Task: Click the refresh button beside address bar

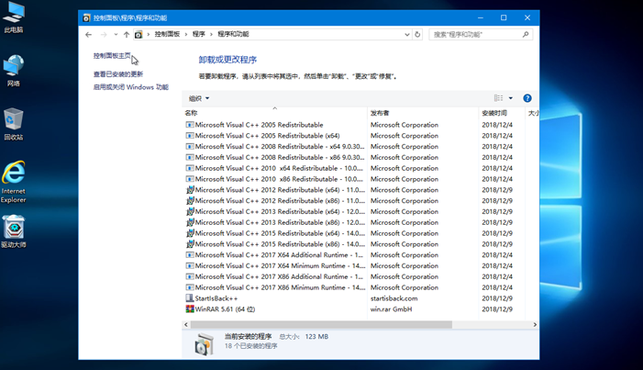Action: point(417,35)
